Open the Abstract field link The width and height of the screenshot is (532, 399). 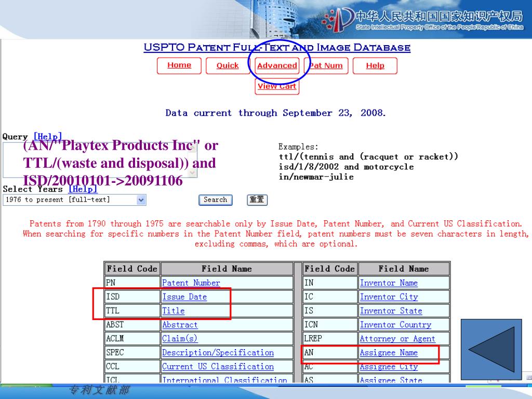click(x=180, y=324)
